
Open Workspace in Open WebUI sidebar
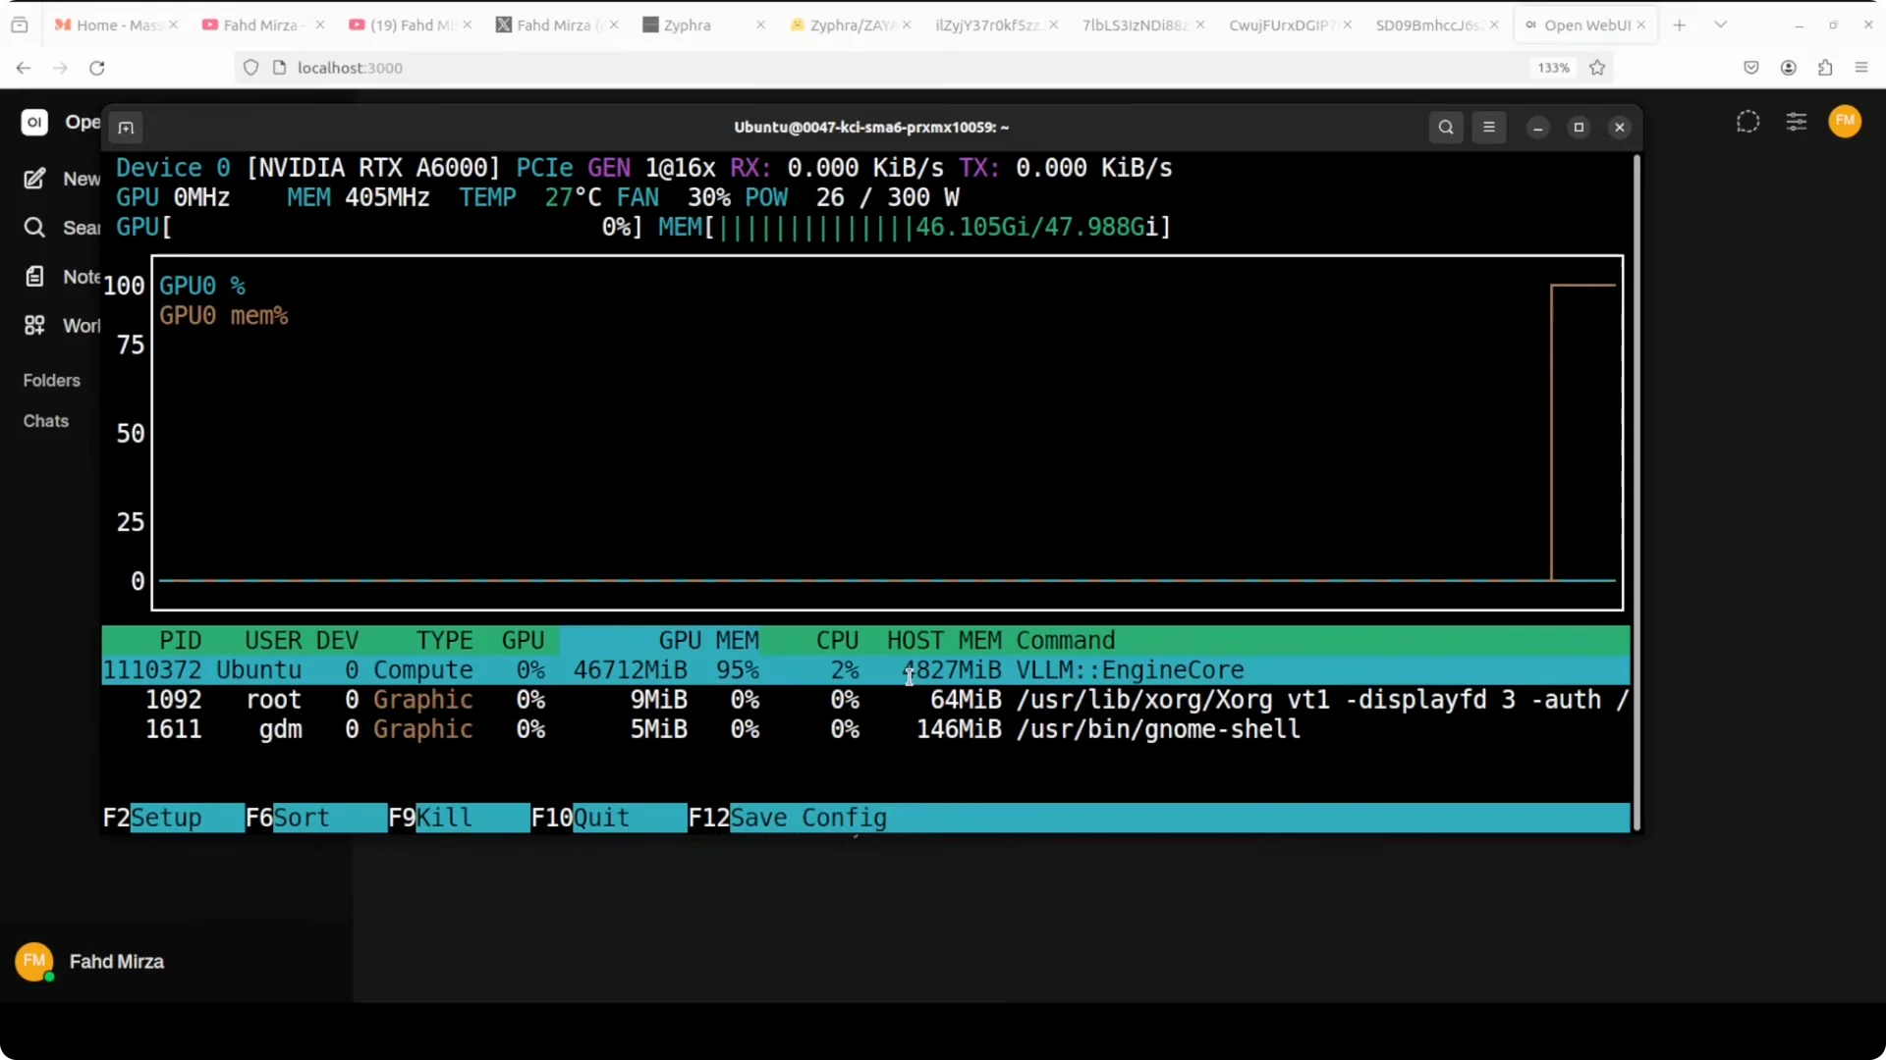[61, 326]
